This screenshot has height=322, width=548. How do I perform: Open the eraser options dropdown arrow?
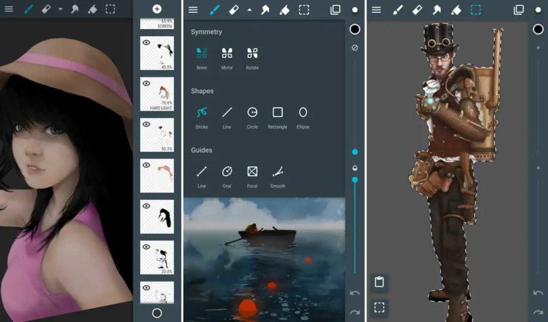249,9
